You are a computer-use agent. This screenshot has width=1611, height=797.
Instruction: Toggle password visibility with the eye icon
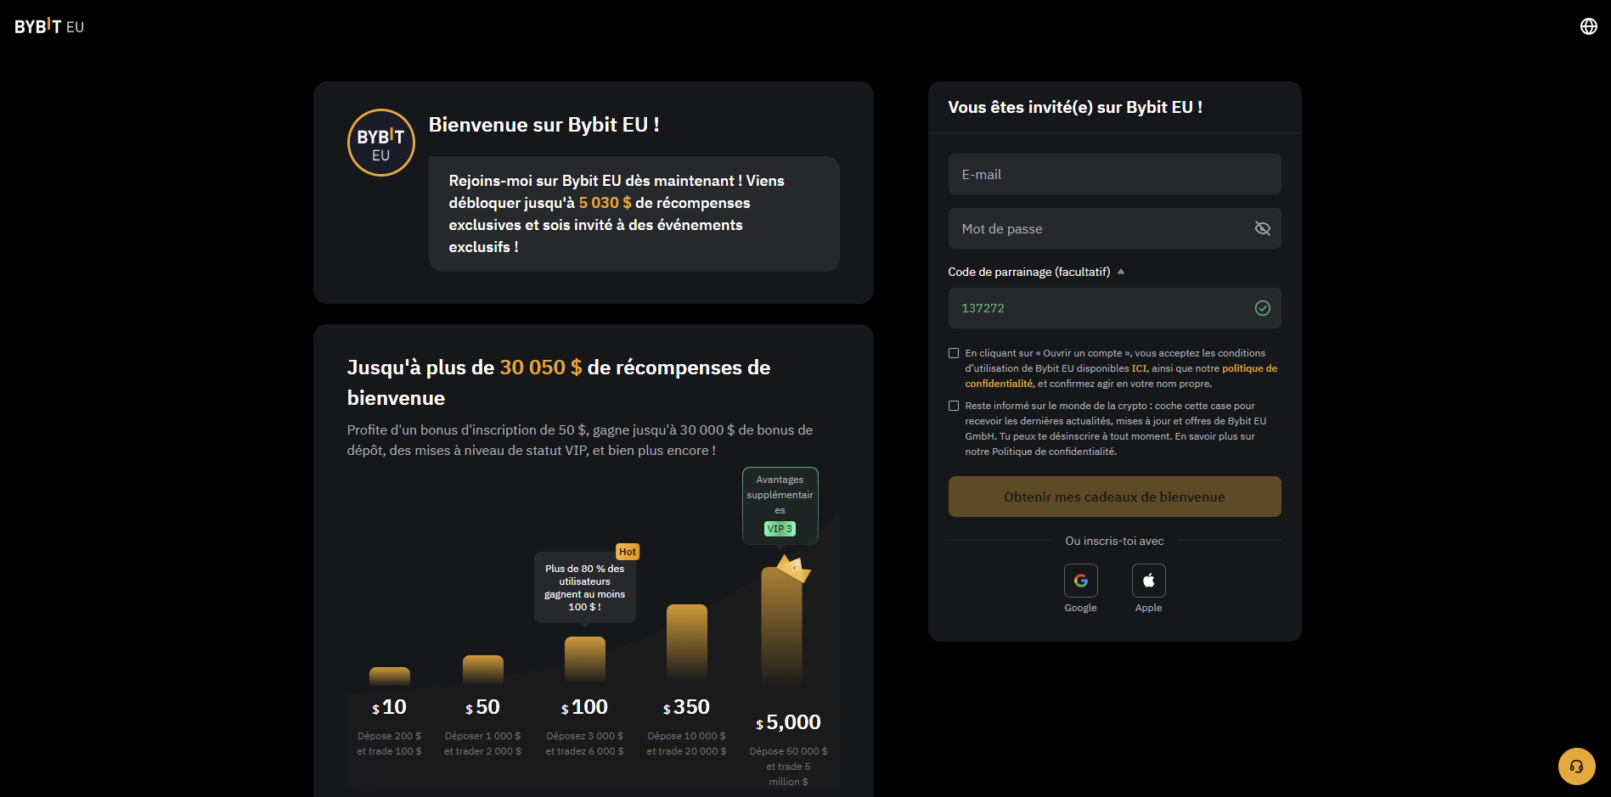pyautogui.click(x=1263, y=228)
